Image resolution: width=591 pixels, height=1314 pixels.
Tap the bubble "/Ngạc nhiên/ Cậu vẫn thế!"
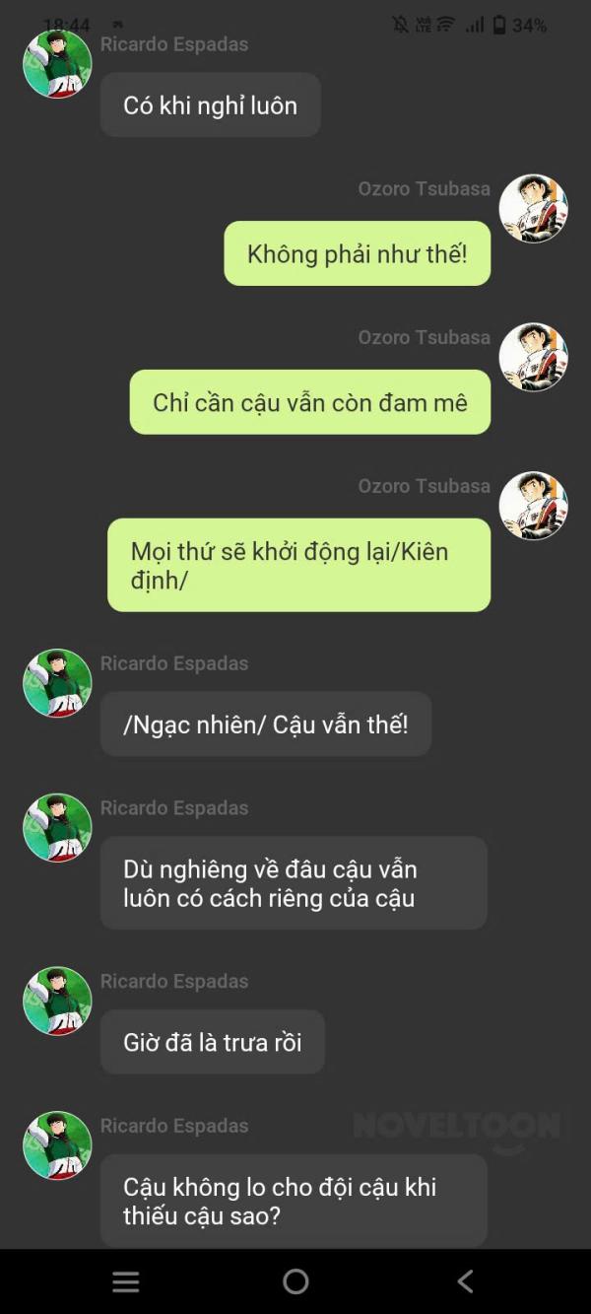click(266, 725)
